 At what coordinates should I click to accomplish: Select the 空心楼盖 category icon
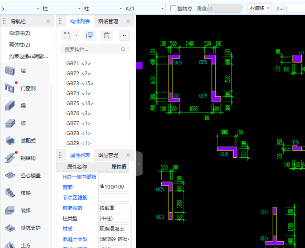click(10, 175)
